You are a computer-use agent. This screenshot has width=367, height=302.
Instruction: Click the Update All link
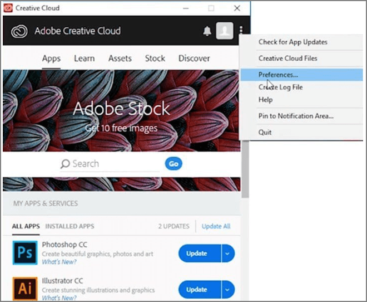click(216, 226)
